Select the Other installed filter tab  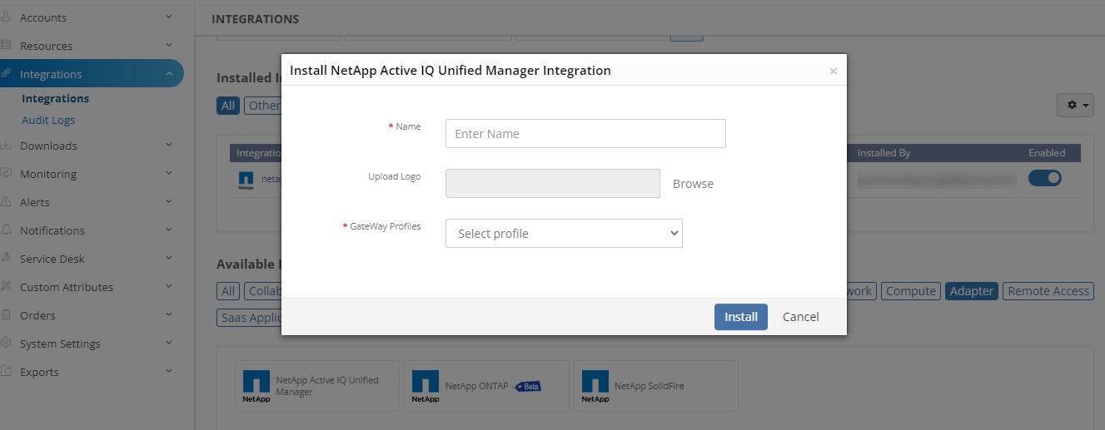[263, 106]
